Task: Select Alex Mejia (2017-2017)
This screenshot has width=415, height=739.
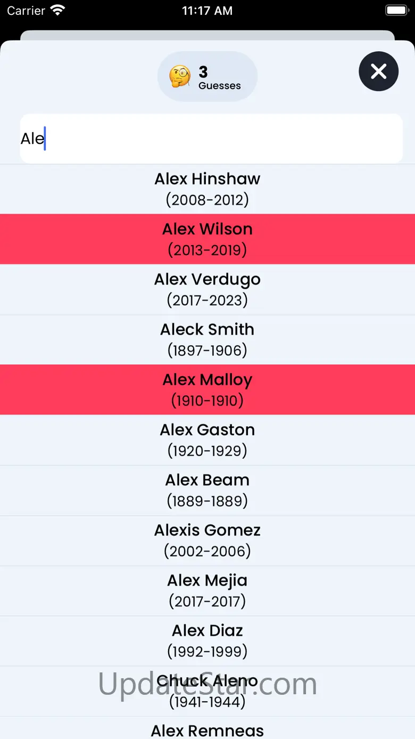Action: point(207,590)
